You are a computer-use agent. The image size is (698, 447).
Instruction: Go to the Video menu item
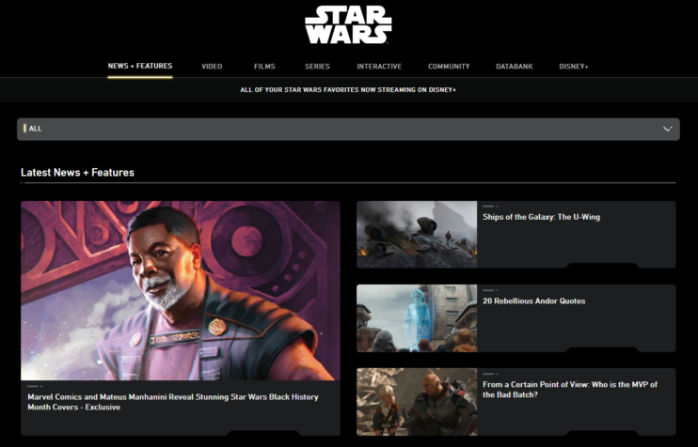[212, 67]
